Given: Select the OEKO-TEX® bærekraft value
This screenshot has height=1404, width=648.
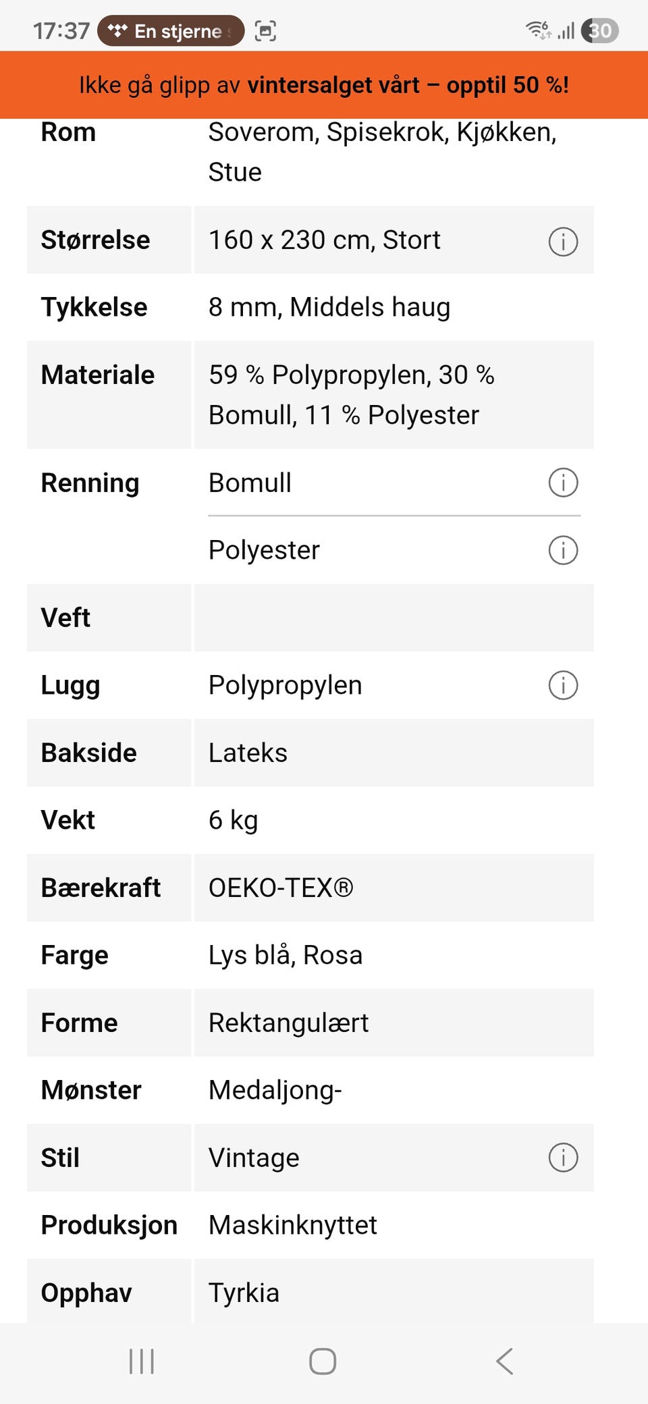Looking at the screenshot, I should (281, 888).
